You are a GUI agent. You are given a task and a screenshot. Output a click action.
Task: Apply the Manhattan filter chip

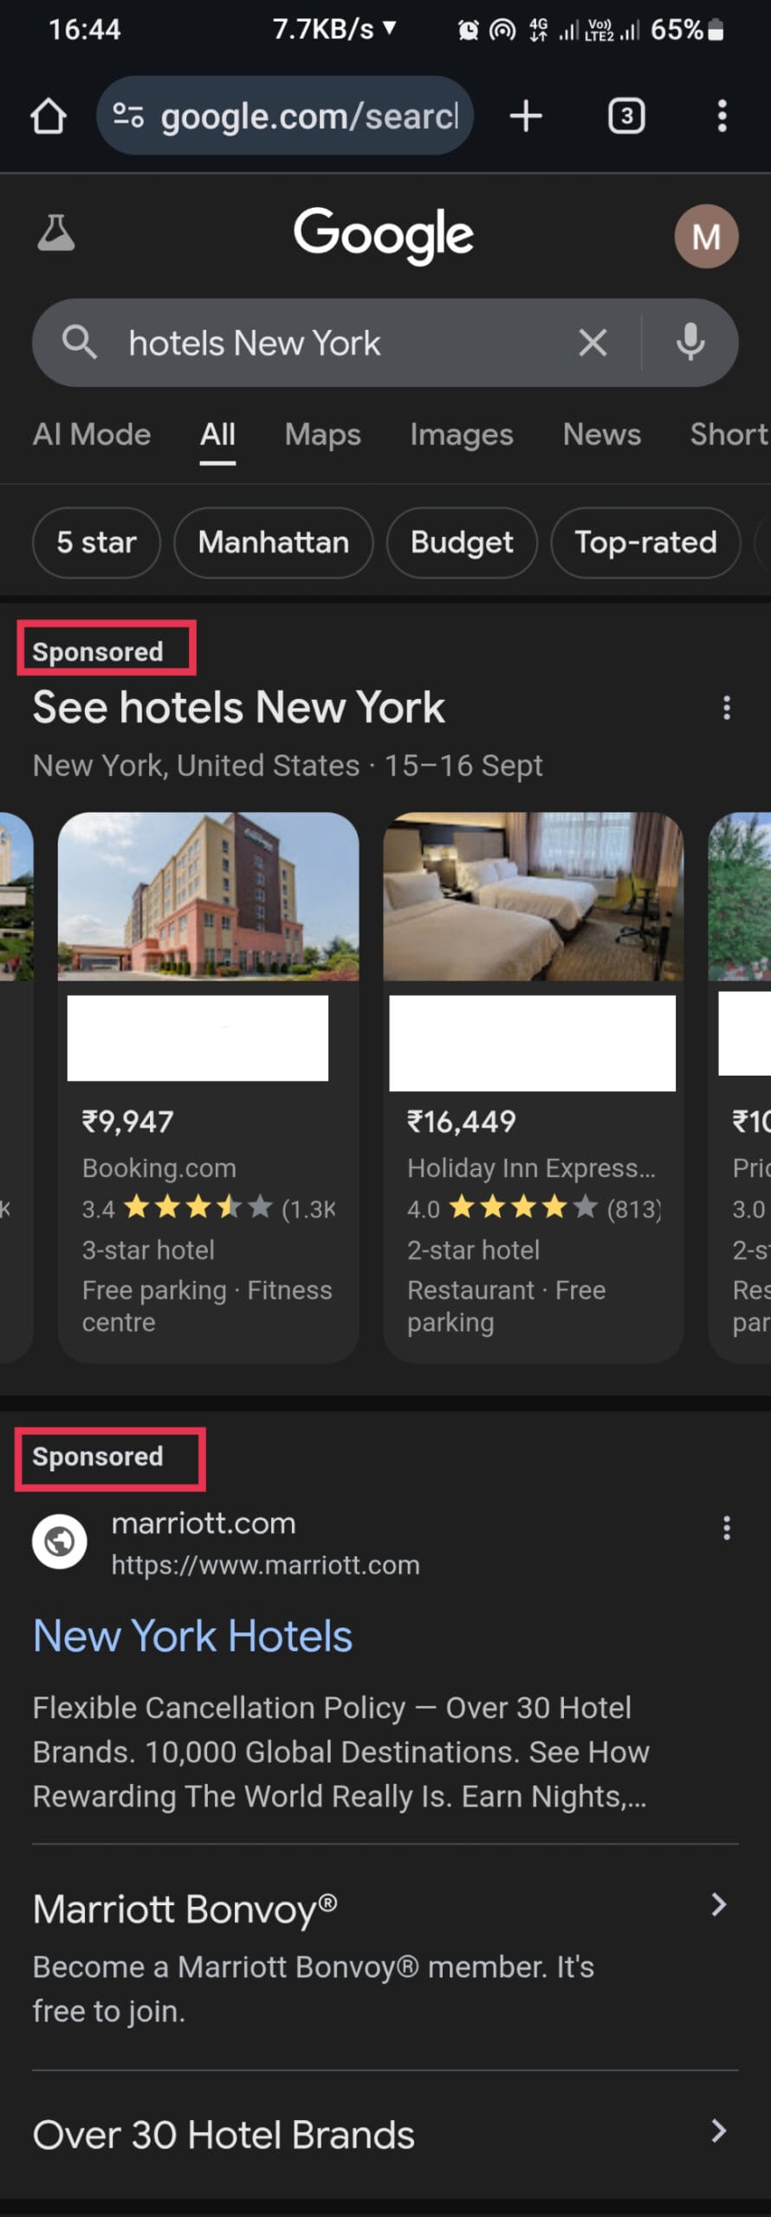pyautogui.click(x=273, y=543)
